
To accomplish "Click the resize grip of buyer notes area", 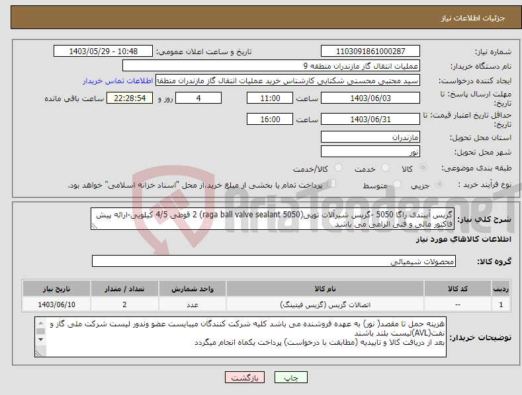I will 38,353.
